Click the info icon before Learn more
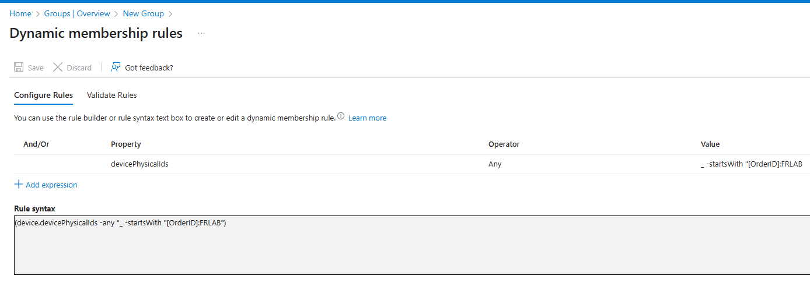The height and width of the screenshot is (297, 810). click(x=341, y=116)
